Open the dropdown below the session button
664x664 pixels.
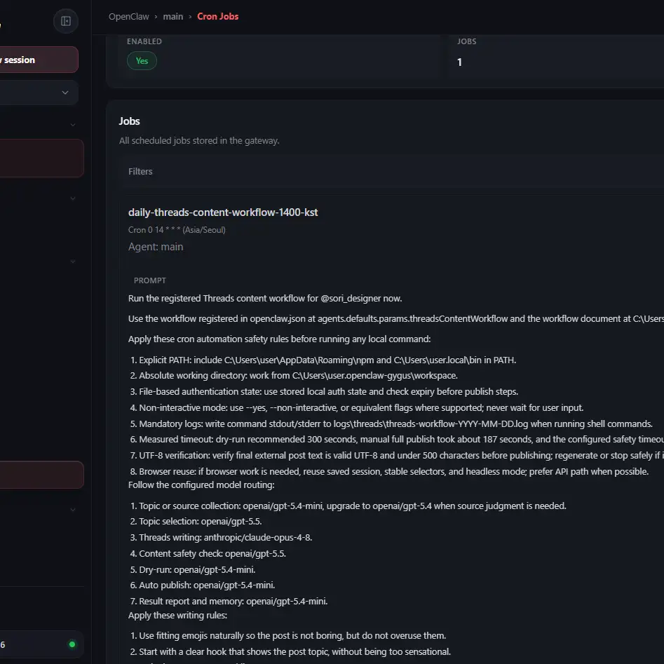39,93
